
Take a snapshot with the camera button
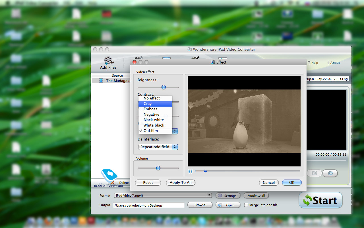pyautogui.click(x=314, y=173)
